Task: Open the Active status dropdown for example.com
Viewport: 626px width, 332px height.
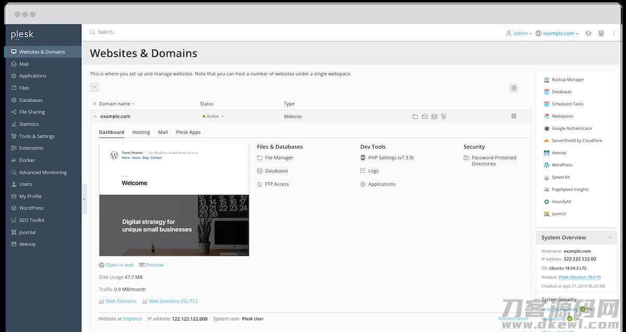Action: pos(213,116)
